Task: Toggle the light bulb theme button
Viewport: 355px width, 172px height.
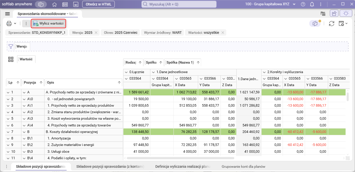Action: click(346, 14)
